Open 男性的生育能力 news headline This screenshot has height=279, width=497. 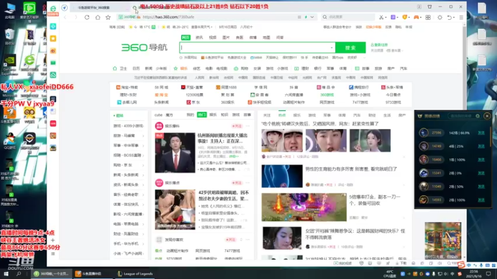point(351,169)
